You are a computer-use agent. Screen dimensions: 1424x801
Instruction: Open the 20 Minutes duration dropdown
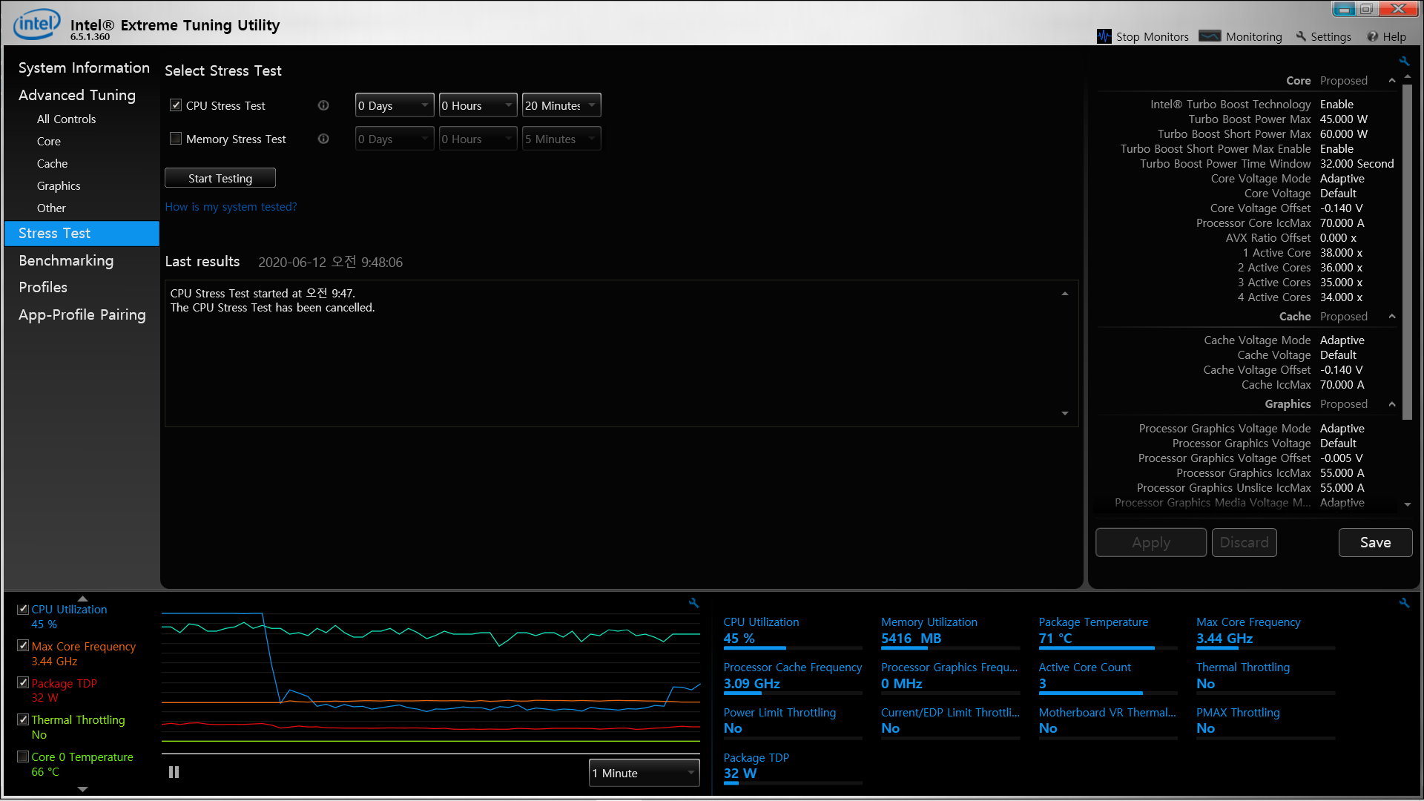click(x=561, y=105)
